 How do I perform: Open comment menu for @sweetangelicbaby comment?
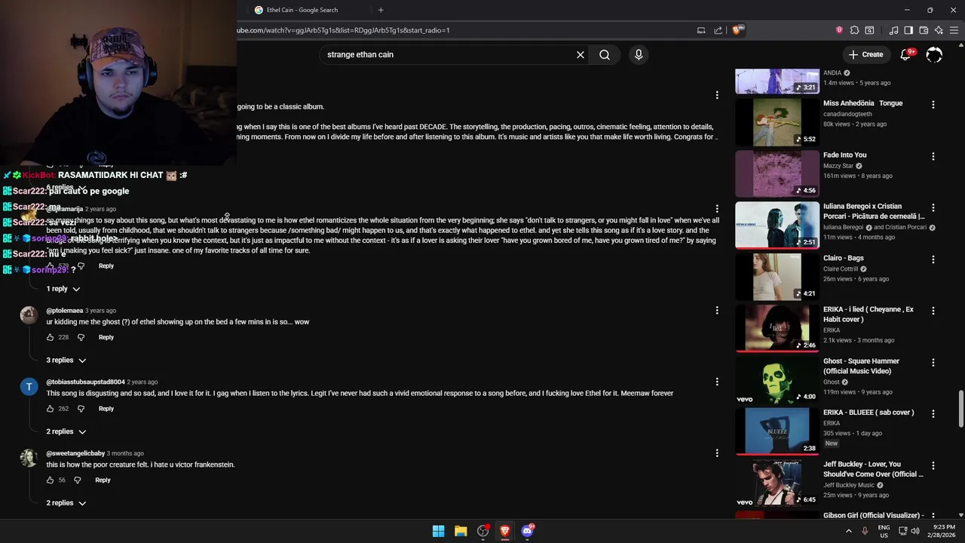coord(717,453)
